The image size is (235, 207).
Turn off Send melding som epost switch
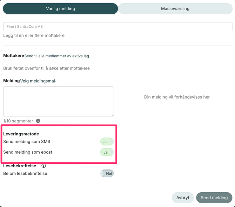[x=107, y=152]
